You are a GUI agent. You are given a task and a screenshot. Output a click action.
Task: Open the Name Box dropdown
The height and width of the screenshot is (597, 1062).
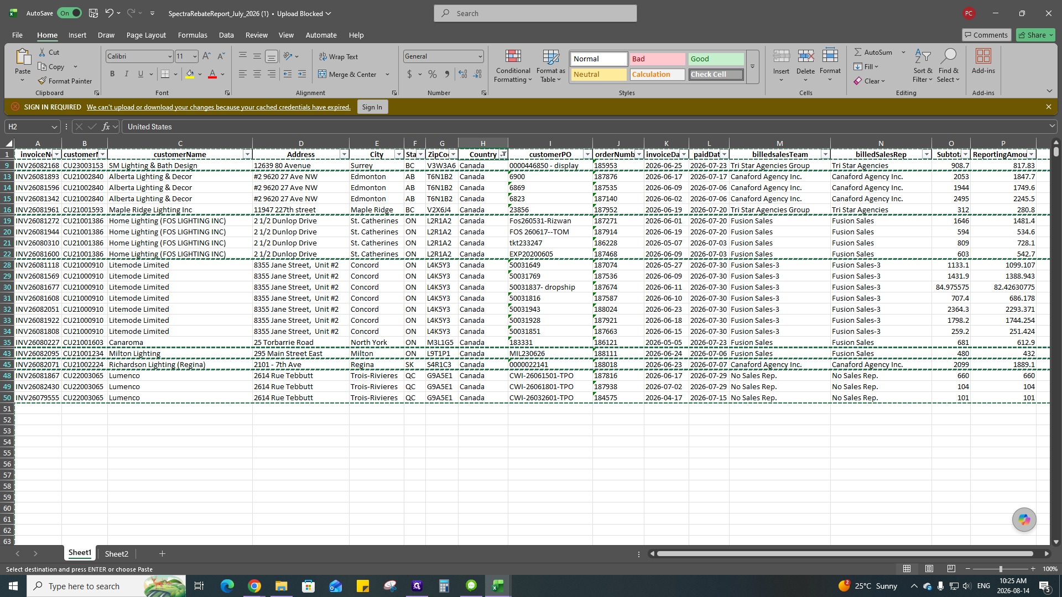coord(54,127)
